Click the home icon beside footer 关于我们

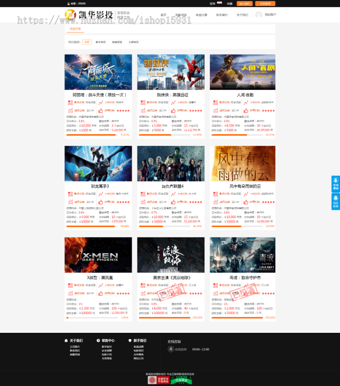click(66, 341)
